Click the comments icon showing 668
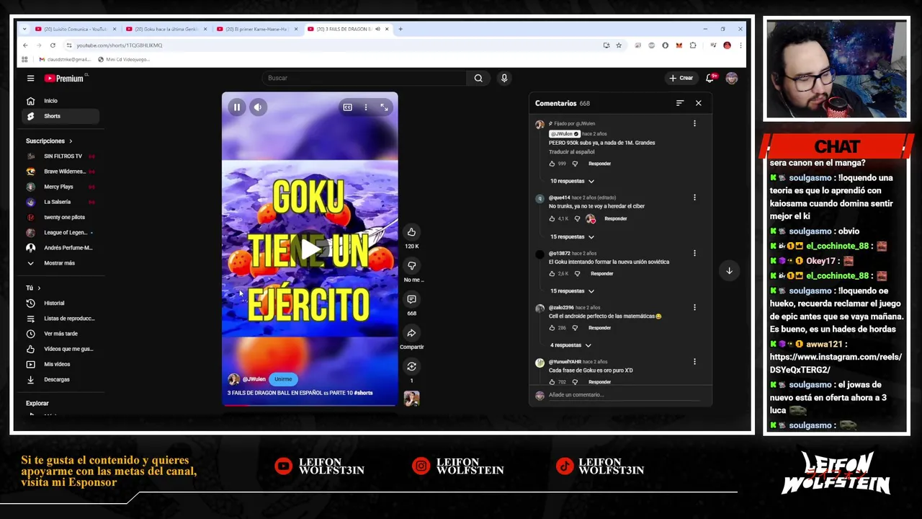922x519 pixels. 411,299
